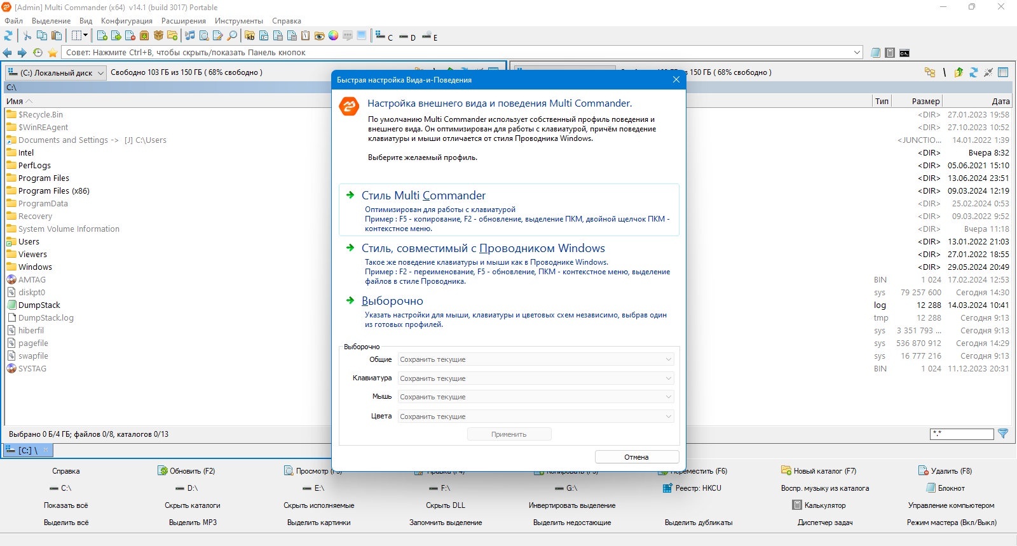Click the new file icon with green plus
This screenshot has width=1017, height=546.
tap(102, 36)
